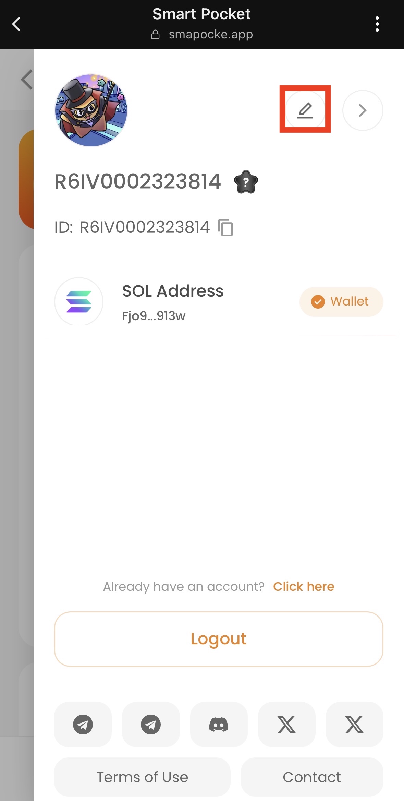Copy the ID R6IV0002323814
This screenshot has height=801, width=404.
225,228
